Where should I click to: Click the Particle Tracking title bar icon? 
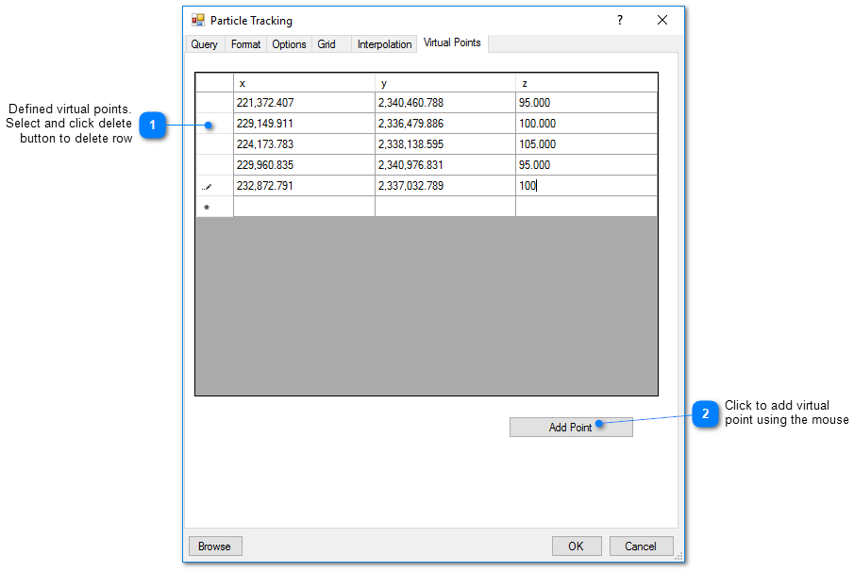point(198,19)
